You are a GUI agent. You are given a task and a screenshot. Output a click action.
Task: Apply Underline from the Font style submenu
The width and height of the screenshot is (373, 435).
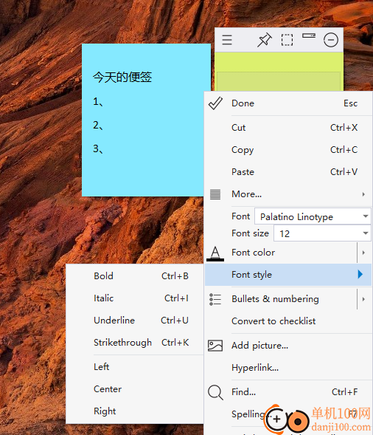135,321
